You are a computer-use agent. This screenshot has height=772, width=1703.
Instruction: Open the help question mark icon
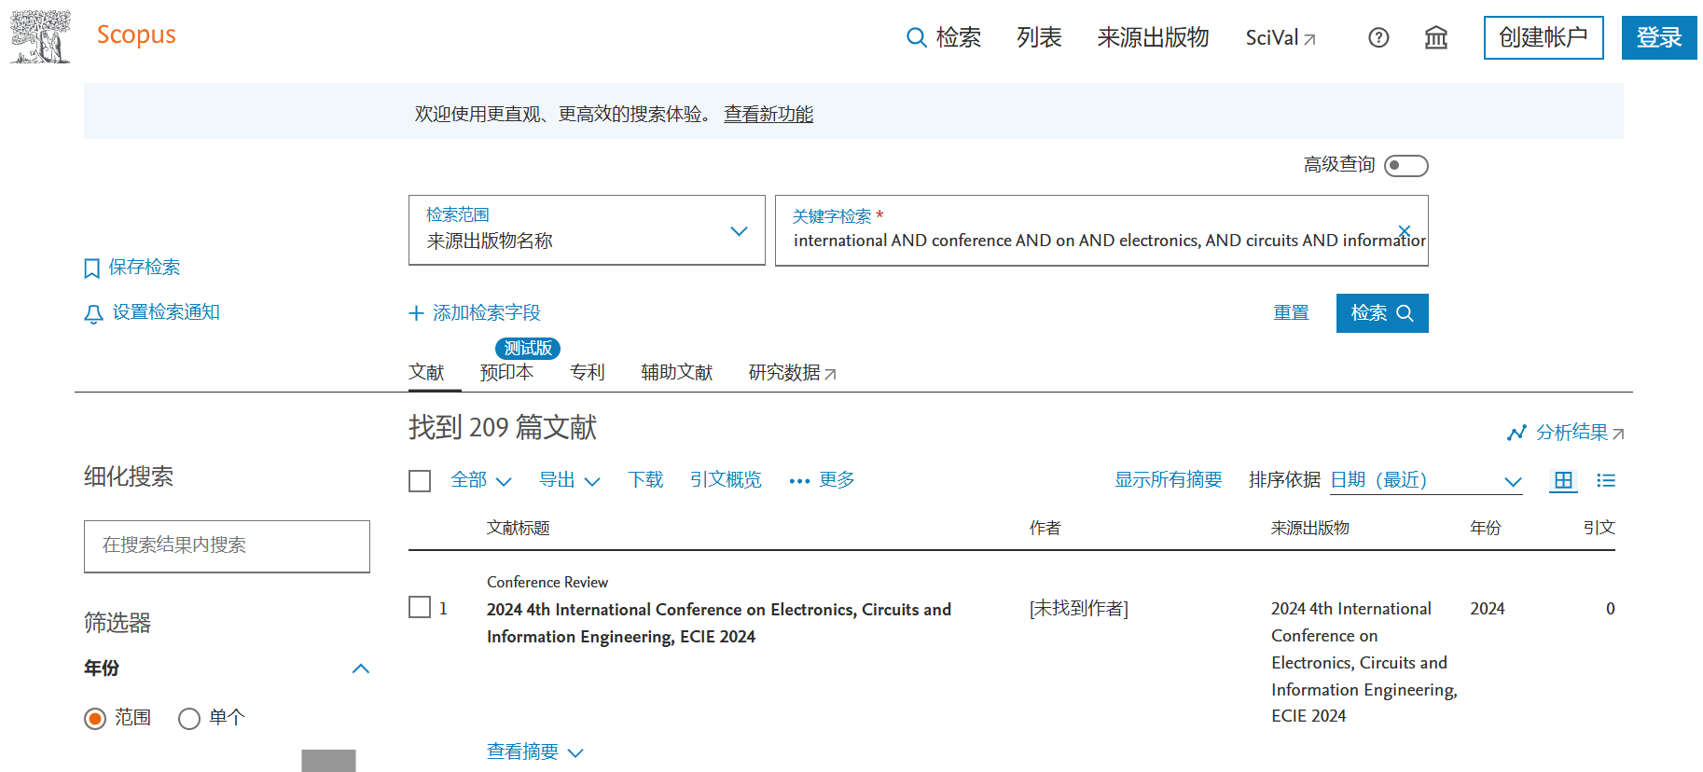(x=1378, y=37)
